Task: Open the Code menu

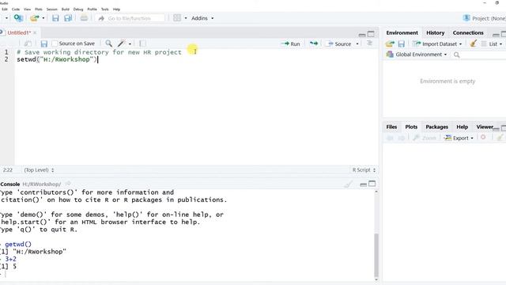Action: pos(16,9)
